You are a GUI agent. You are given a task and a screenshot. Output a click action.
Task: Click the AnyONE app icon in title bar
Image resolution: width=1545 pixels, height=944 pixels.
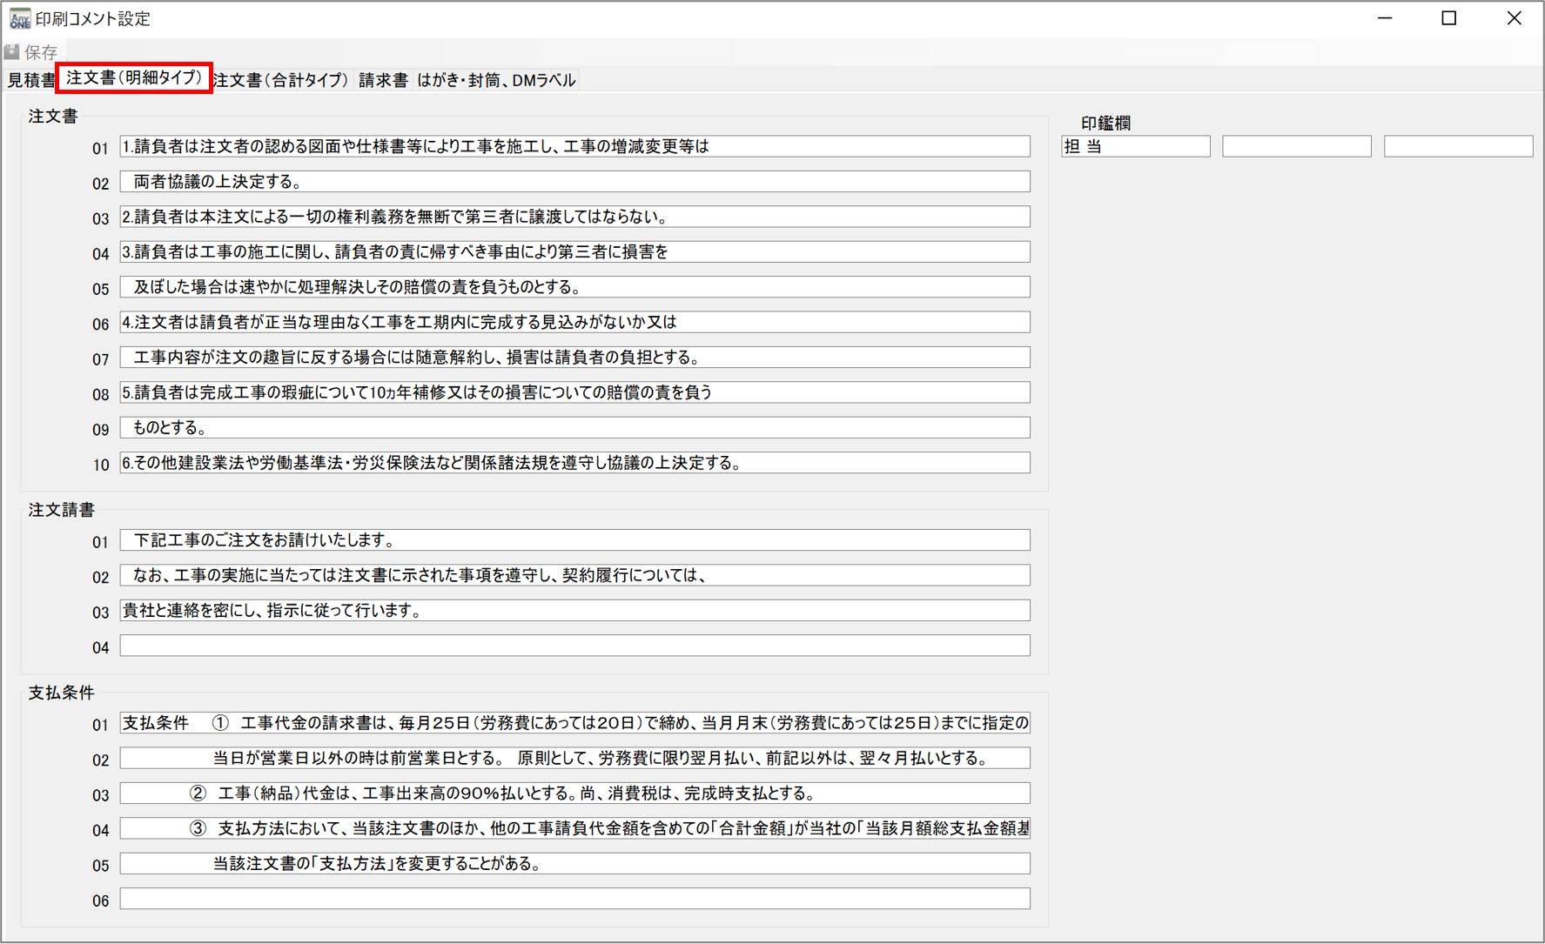tap(19, 18)
